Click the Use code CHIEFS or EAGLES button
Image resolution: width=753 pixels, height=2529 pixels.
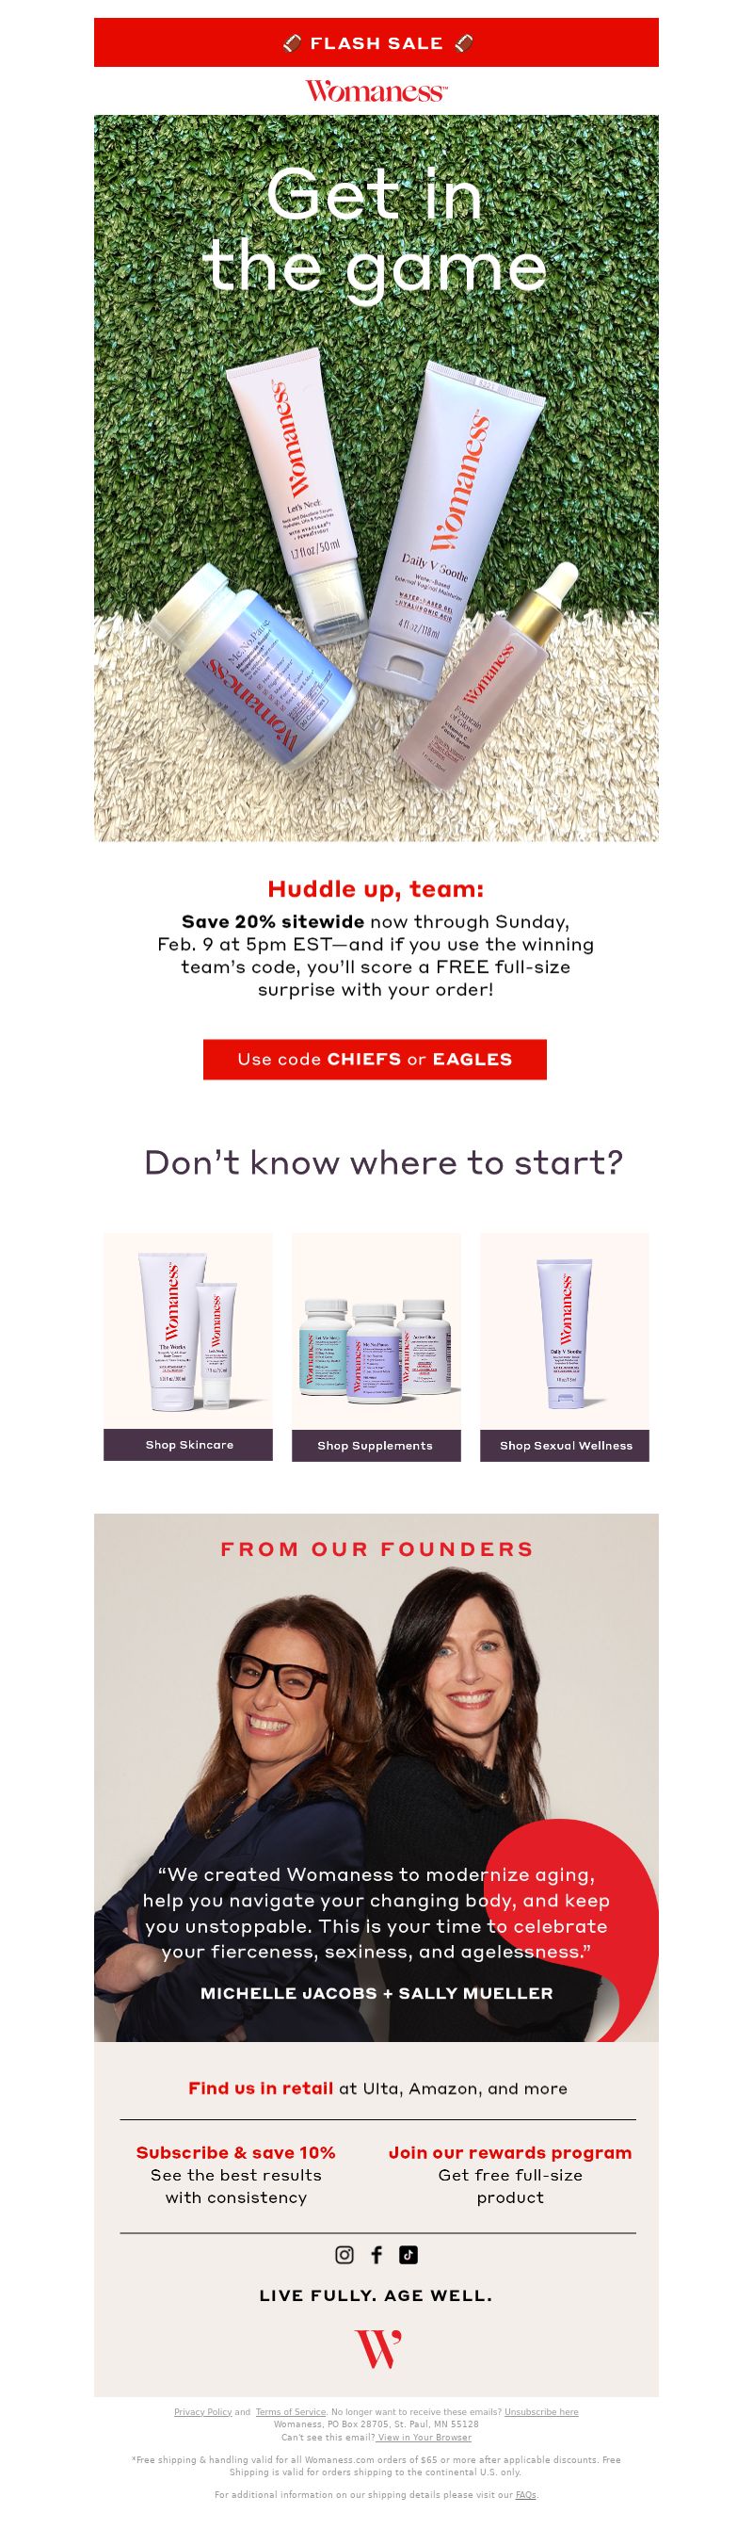coord(375,1060)
